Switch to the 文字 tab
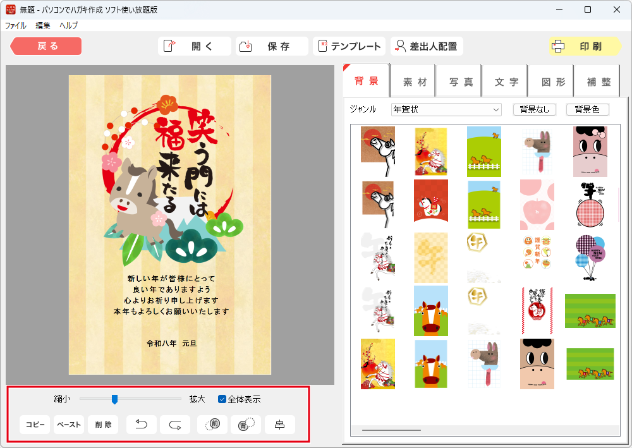Viewport: 632px width, 448px height. click(506, 82)
